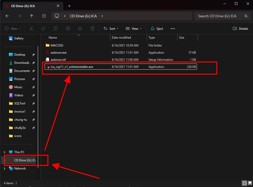Select the MACOSX folder icon
The width and height of the screenshot is (253, 187).
(x=47, y=45)
